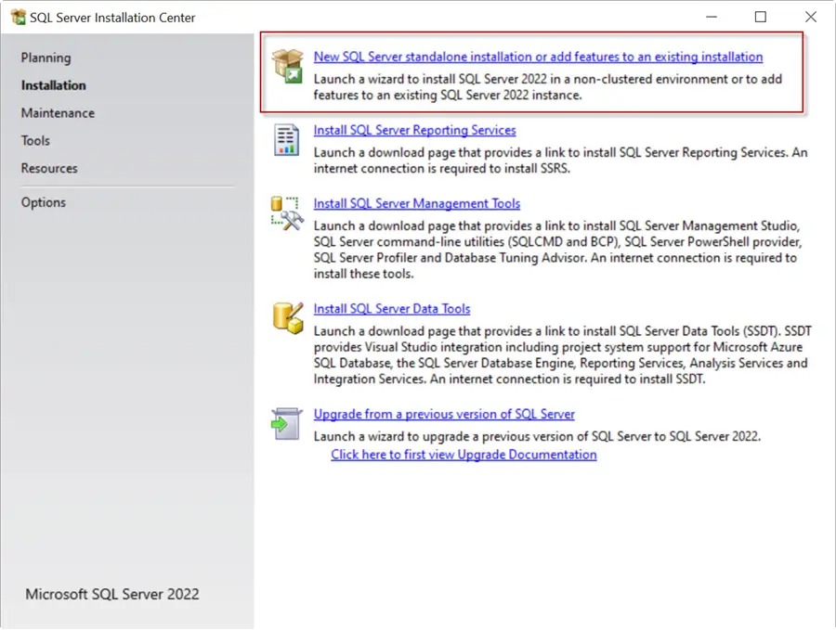Maximize the Installation Center window
Image resolution: width=836 pixels, height=630 pixels.
coord(760,17)
